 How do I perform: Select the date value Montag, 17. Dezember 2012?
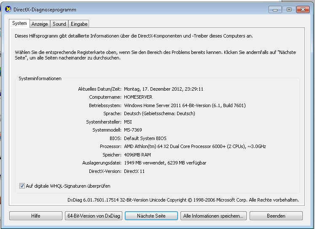point(164,89)
